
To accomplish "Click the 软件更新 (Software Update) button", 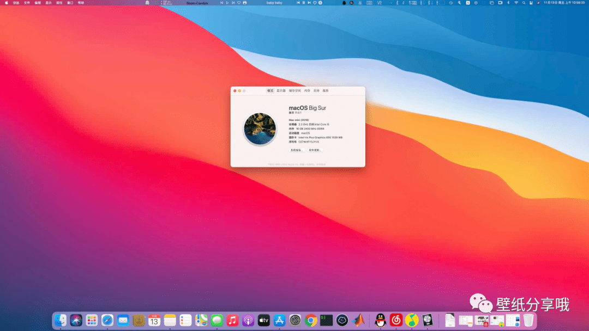I will coord(315,150).
